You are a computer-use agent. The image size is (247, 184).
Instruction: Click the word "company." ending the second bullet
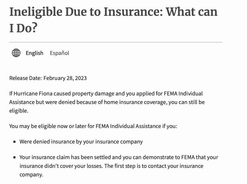click(31, 175)
